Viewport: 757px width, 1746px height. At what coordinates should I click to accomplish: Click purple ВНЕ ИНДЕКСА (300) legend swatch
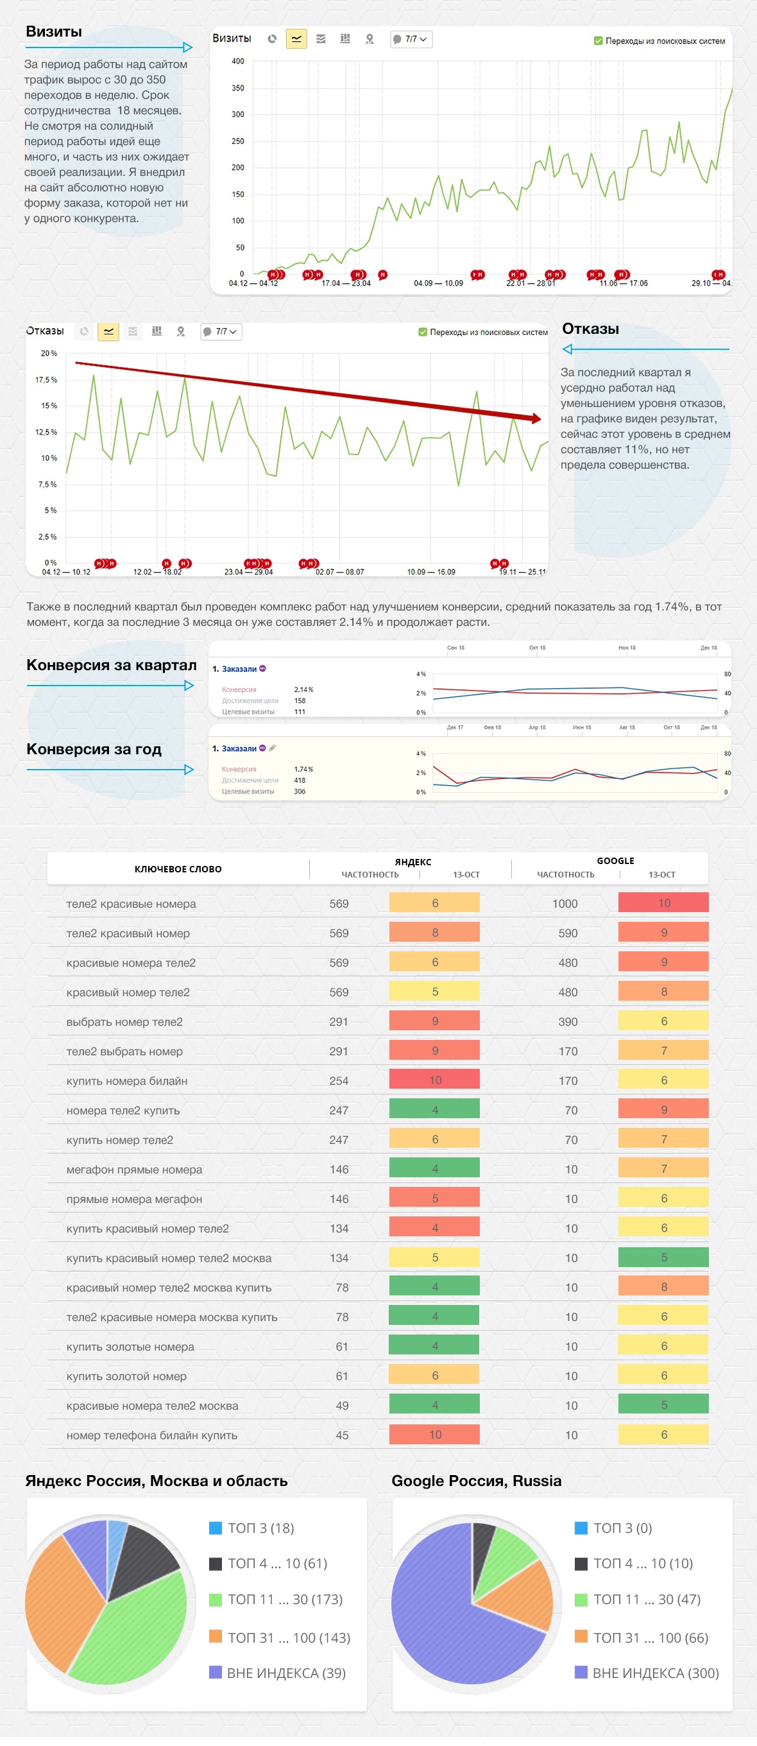point(581,1672)
